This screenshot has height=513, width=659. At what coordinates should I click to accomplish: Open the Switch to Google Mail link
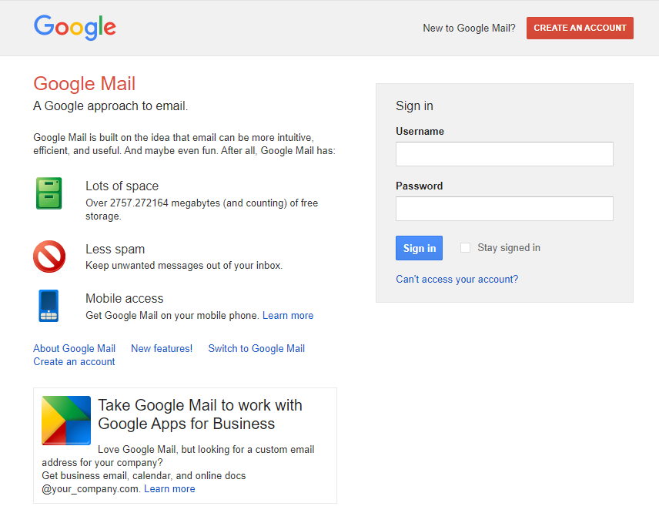pos(256,349)
